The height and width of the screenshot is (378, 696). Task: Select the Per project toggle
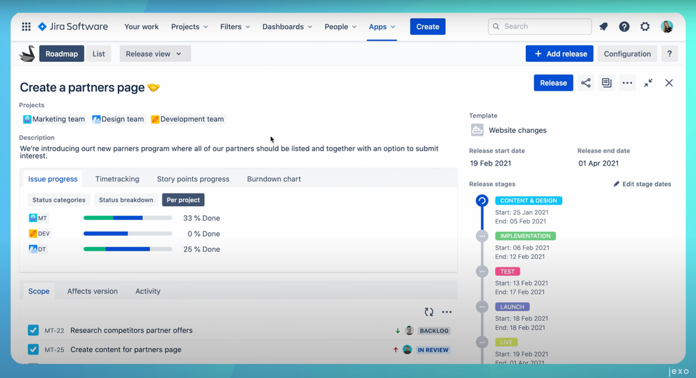coord(183,200)
